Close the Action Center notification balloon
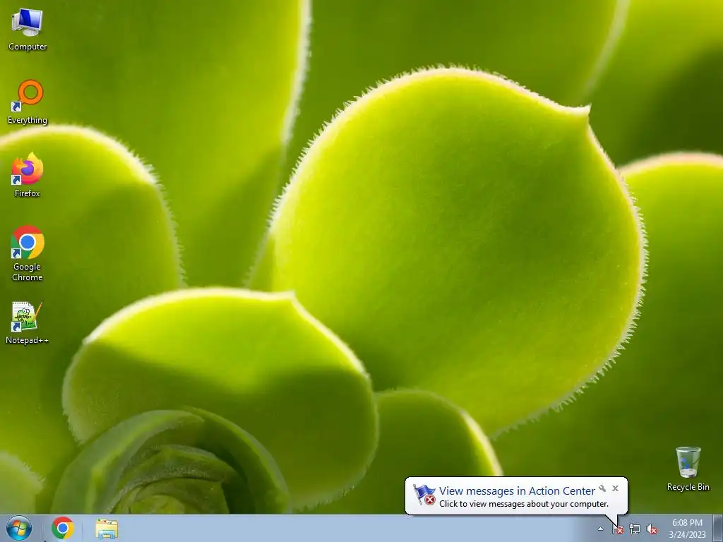 tap(615, 488)
